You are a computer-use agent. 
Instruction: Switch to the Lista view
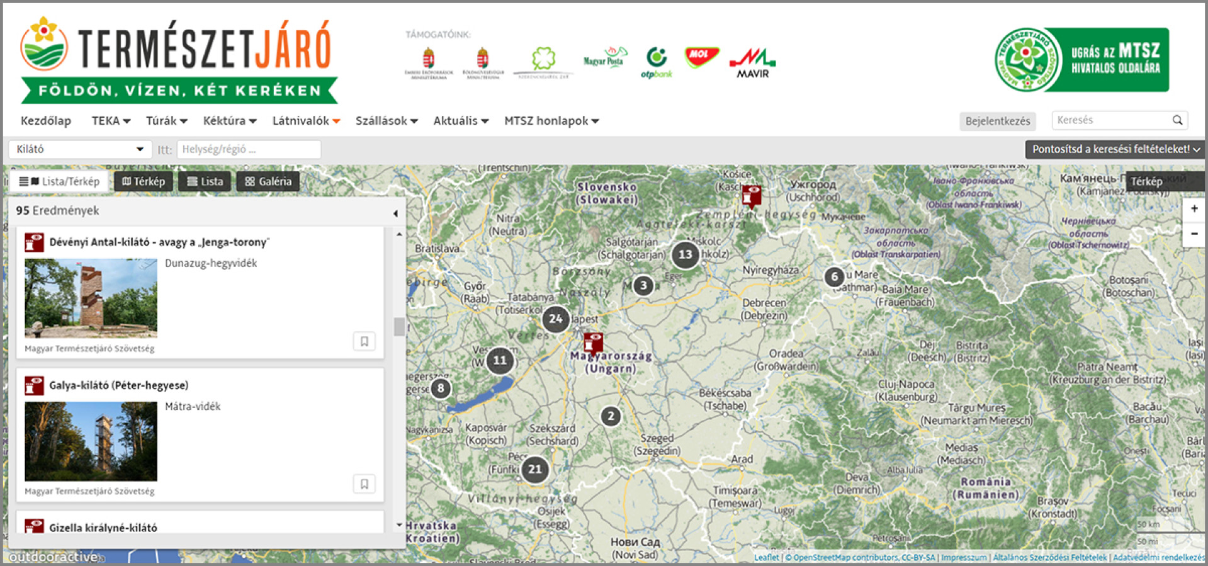coord(205,181)
